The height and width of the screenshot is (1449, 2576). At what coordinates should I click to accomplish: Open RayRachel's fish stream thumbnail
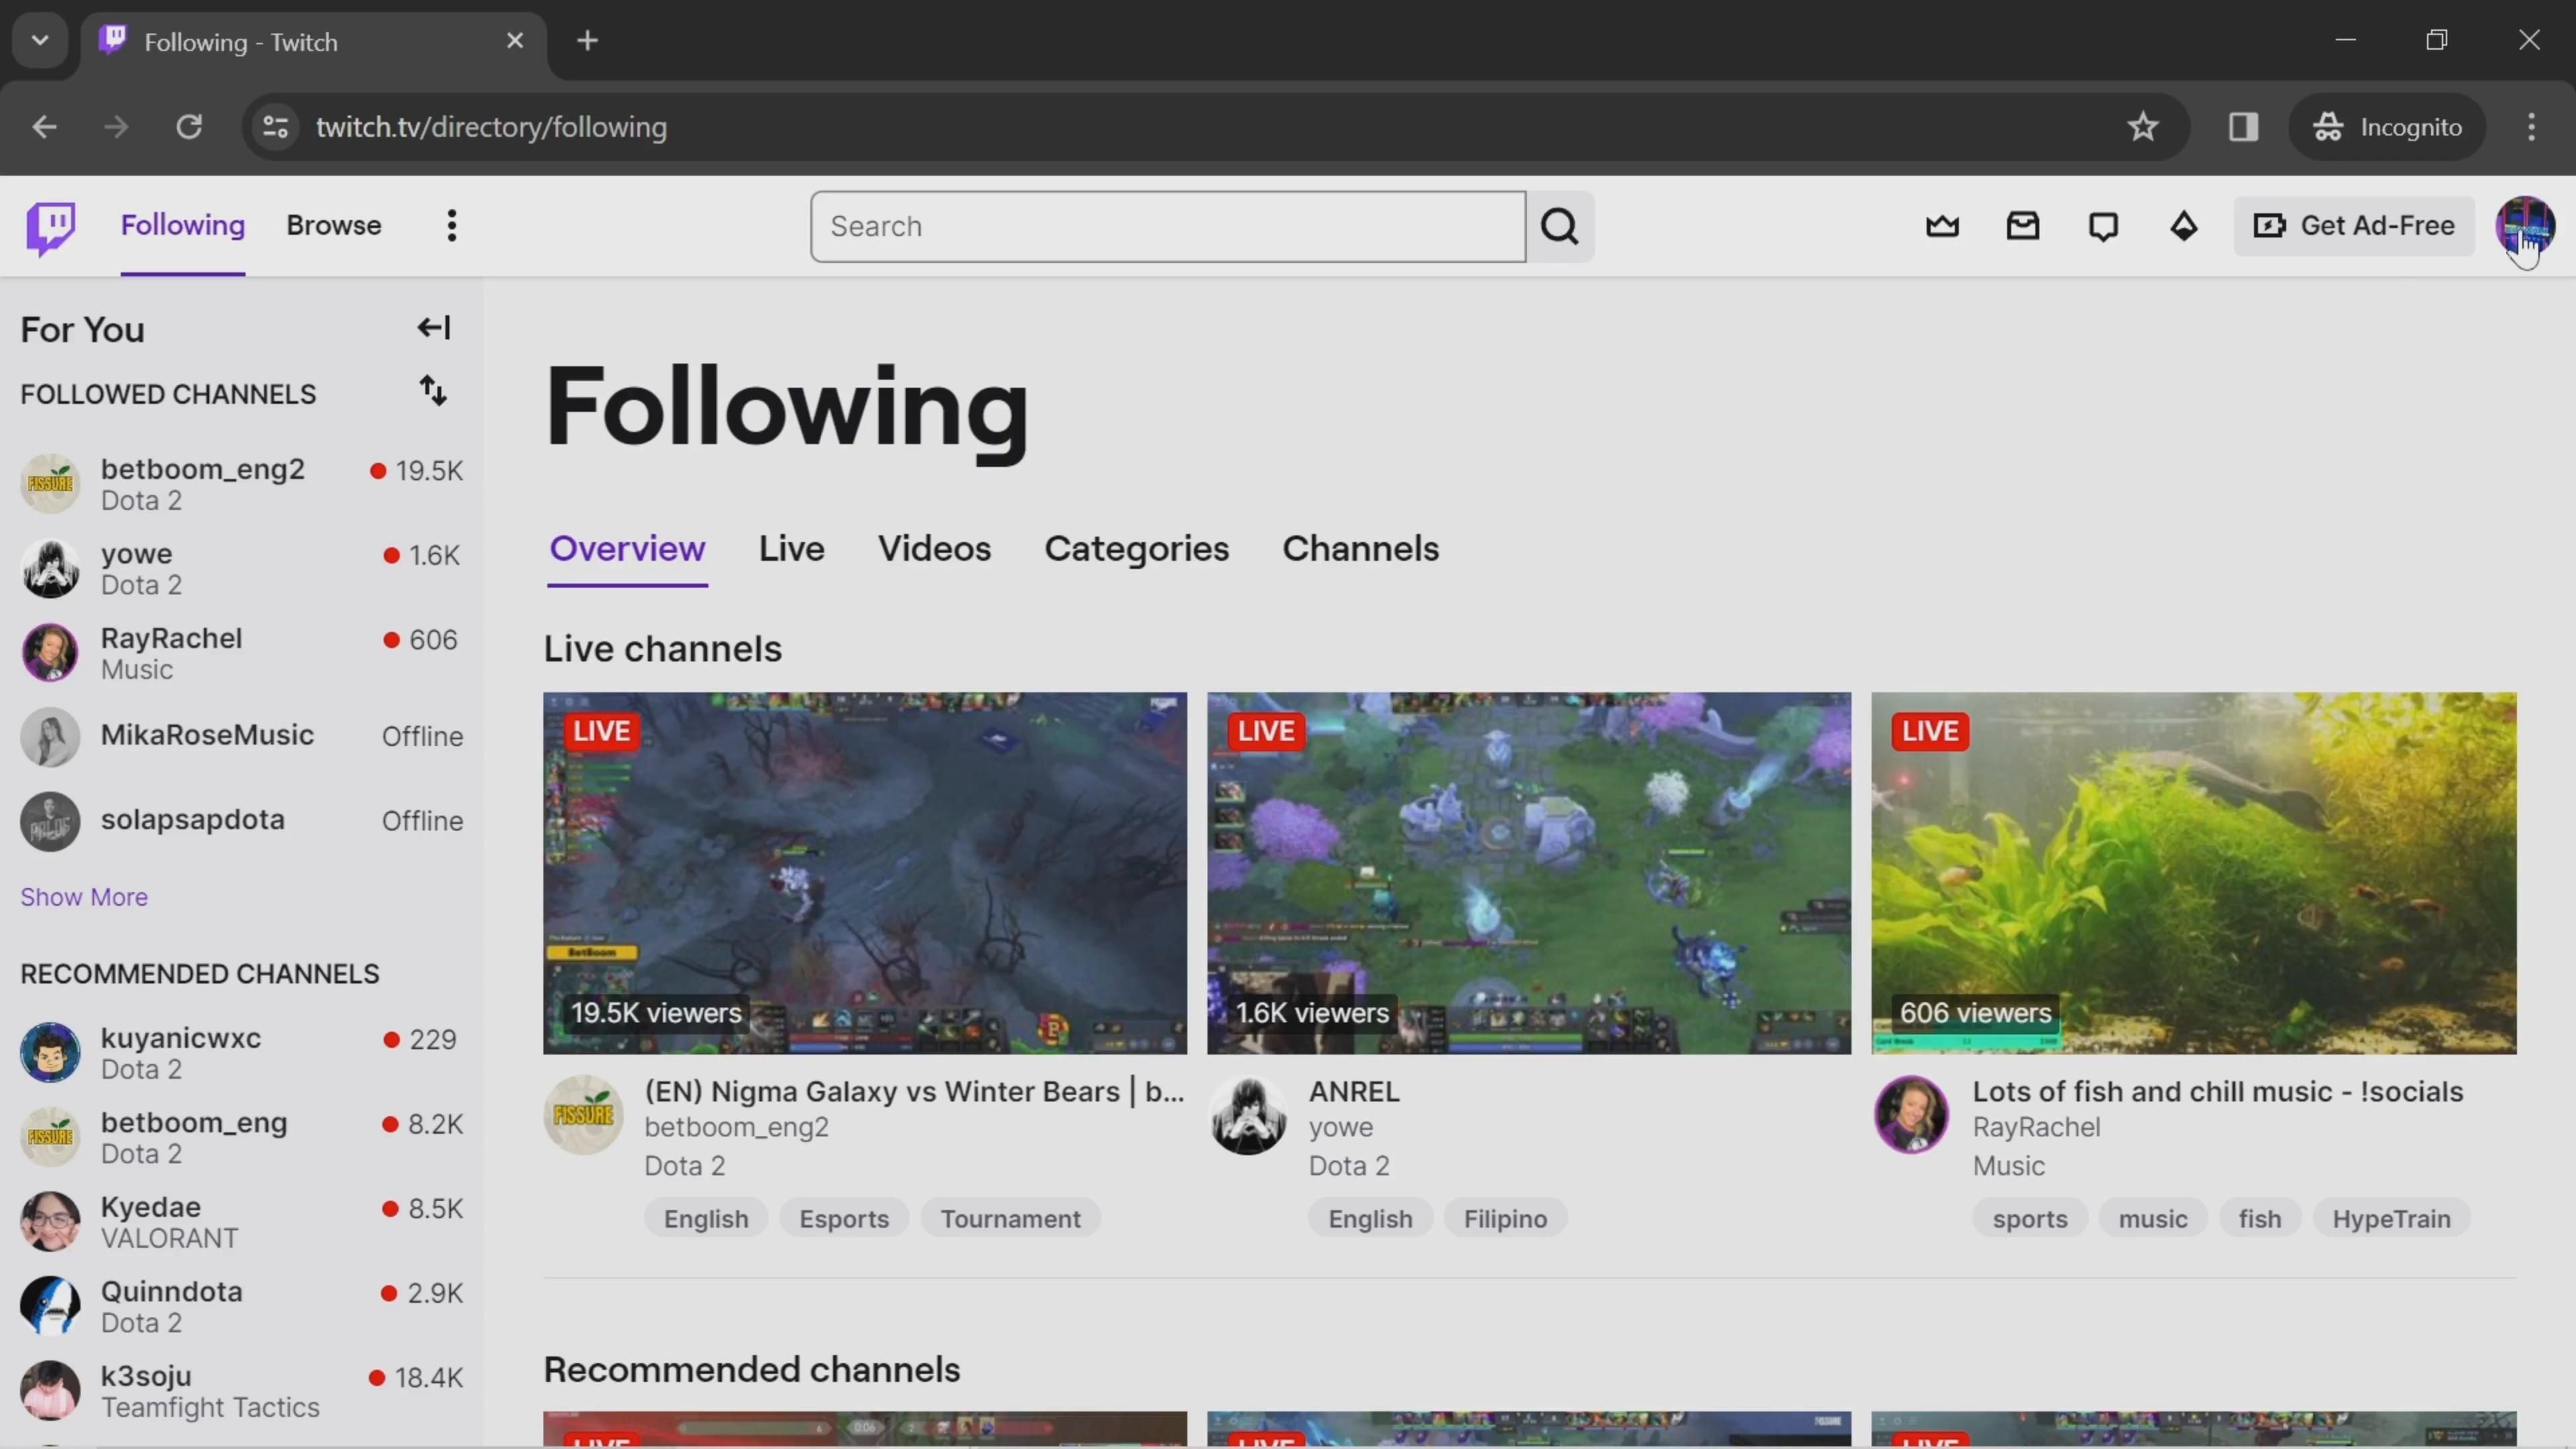pos(2193,873)
